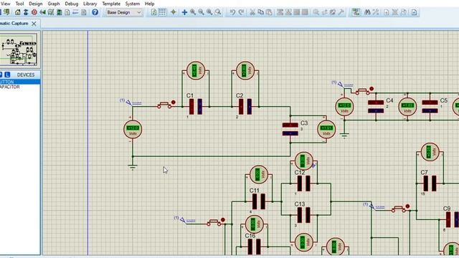Click the Decompose hammer icon
459x258 pixels.
click(x=341, y=12)
